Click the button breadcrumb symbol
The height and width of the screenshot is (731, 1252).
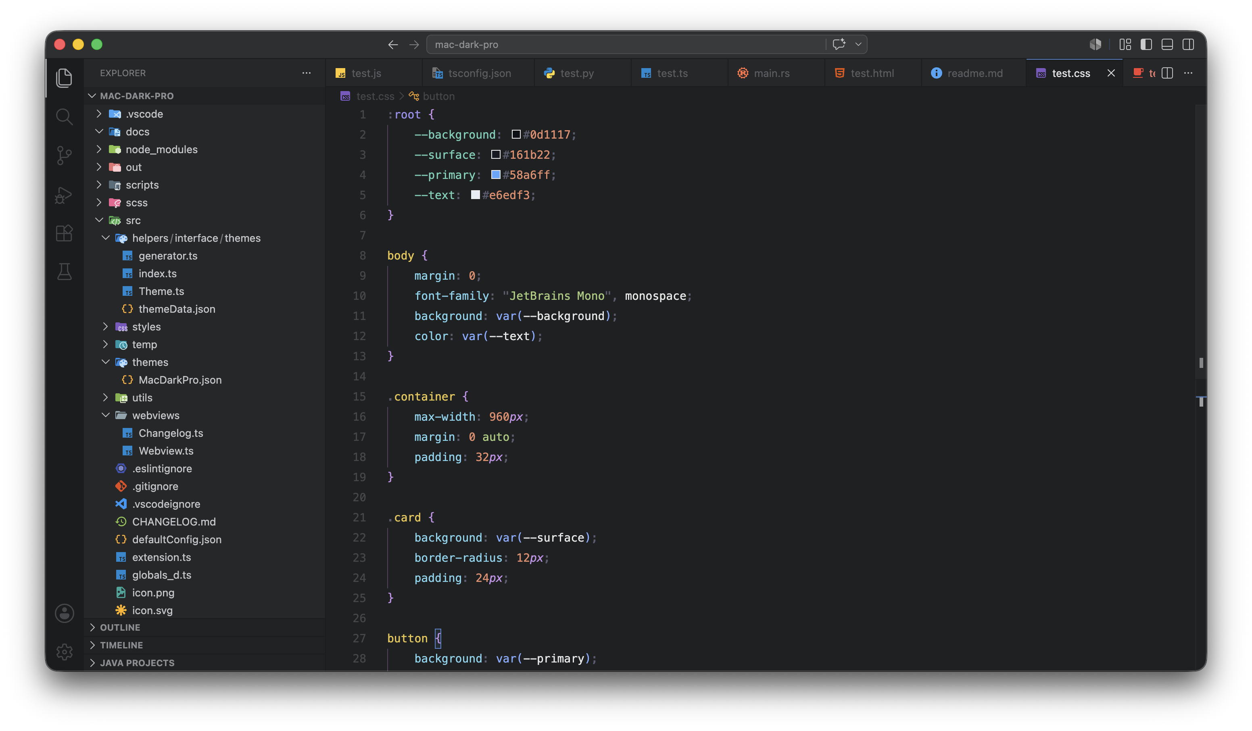[438, 96]
